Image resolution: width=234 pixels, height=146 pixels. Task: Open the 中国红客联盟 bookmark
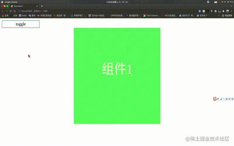point(44,15)
